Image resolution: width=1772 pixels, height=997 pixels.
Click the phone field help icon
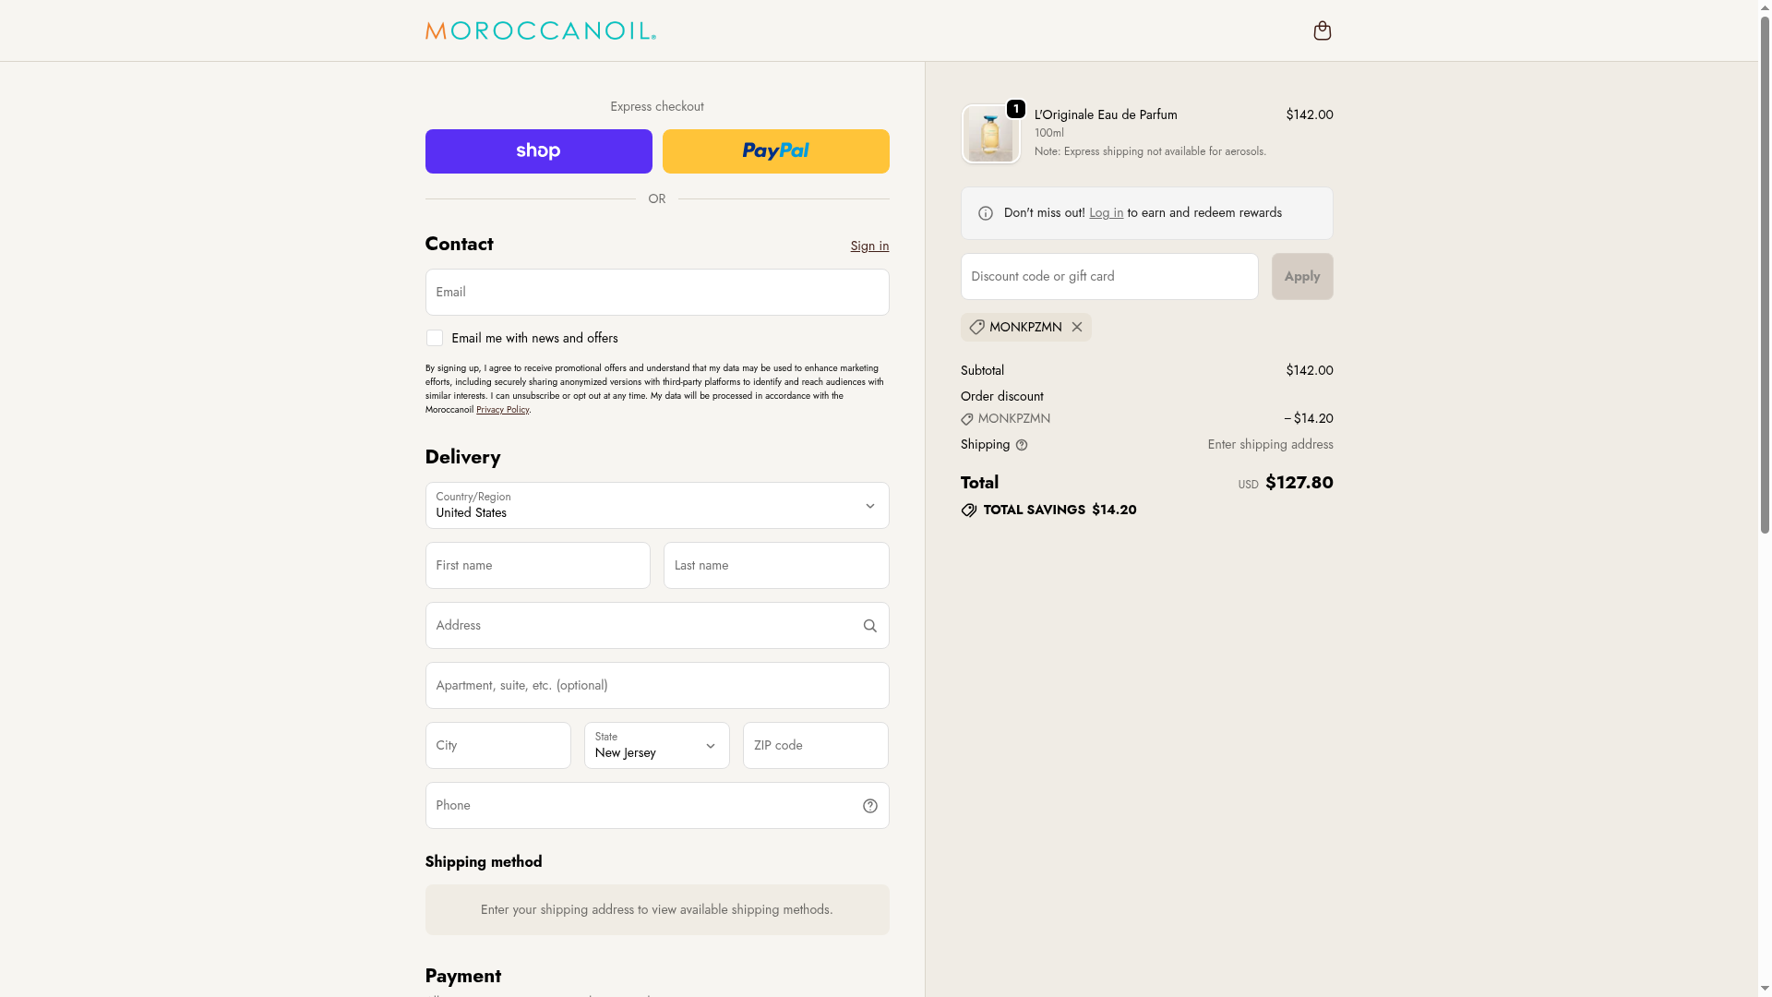[869, 806]
